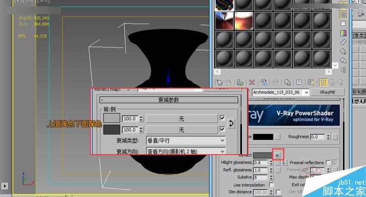The height and width of the screenshot is (197, 366).
Task: Click Show Shaded Material in Viewport icon
Action: click(311, 83)
